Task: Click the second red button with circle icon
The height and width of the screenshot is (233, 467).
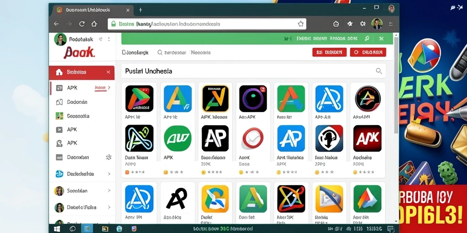Action: 368,52
